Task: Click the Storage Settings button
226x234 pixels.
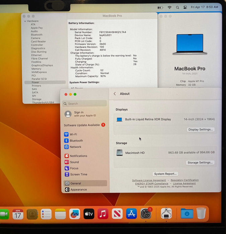Action: [200, 162]
